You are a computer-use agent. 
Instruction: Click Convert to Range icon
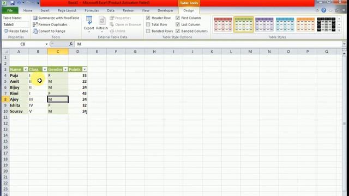[35, 31]
